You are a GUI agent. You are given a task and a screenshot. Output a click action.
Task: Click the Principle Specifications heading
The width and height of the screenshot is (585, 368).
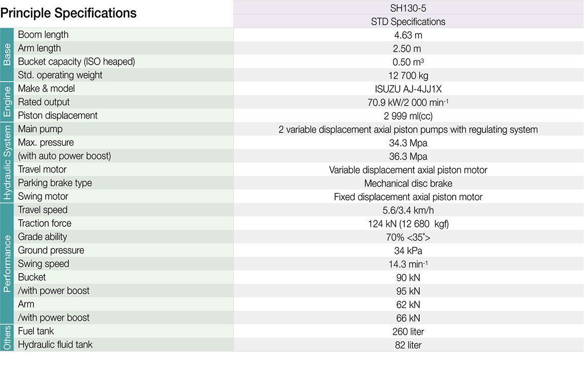(68, 13)
